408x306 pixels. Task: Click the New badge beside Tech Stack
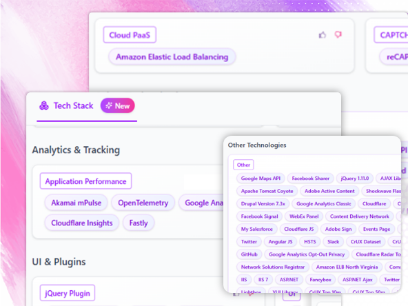tap(118, 105)
